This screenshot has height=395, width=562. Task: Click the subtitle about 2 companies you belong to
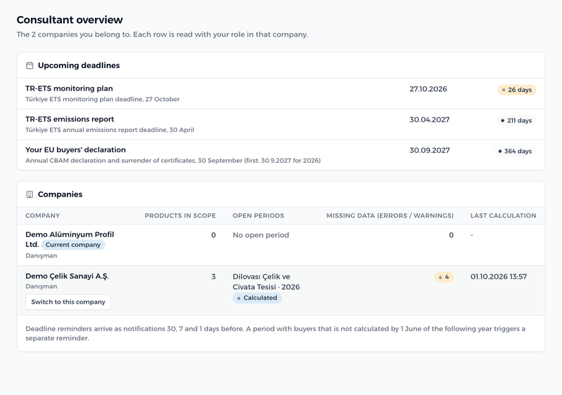pos(162,34)
